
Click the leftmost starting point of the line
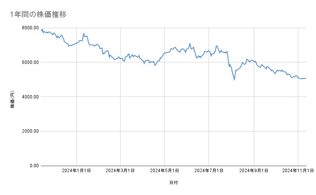[41, 29]
